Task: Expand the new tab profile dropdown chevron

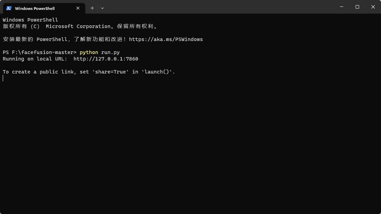Action: click(x=102, y=8)
